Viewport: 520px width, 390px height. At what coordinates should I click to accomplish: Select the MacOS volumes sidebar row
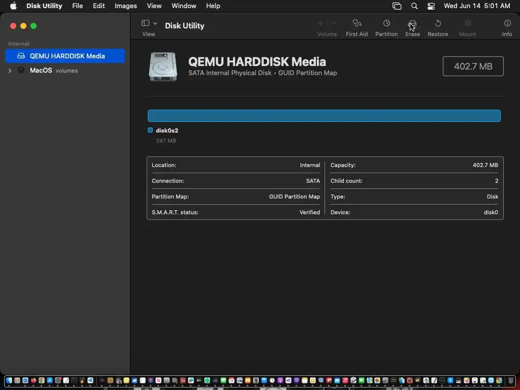65,71
